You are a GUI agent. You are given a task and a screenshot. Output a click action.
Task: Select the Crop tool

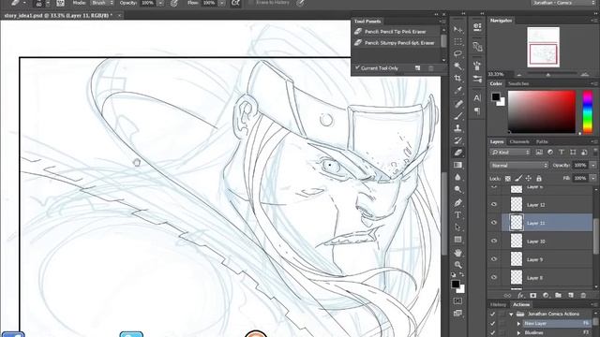(457, 79)
